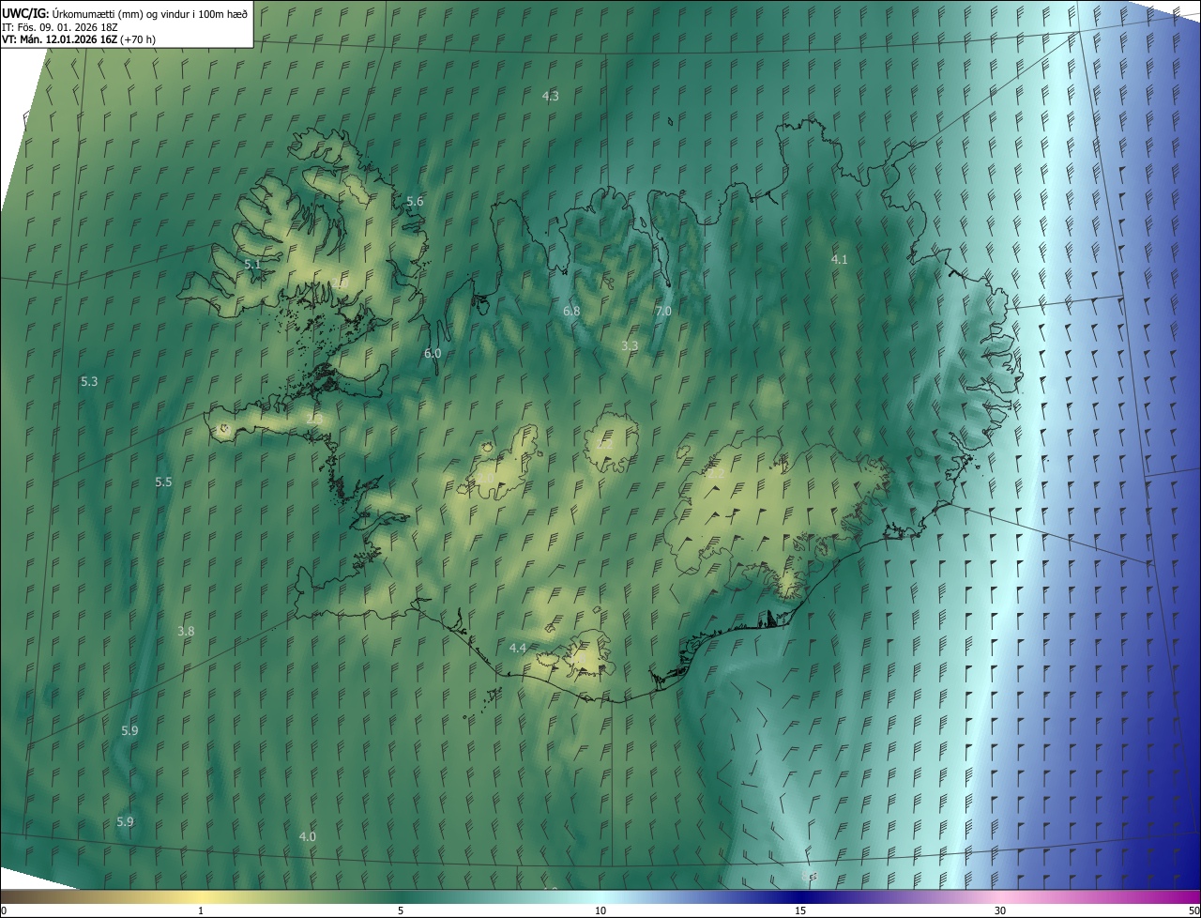Click the 4.0 value label on the map
The width and height of the screenshot is (1201, 918).
point(307,836)
